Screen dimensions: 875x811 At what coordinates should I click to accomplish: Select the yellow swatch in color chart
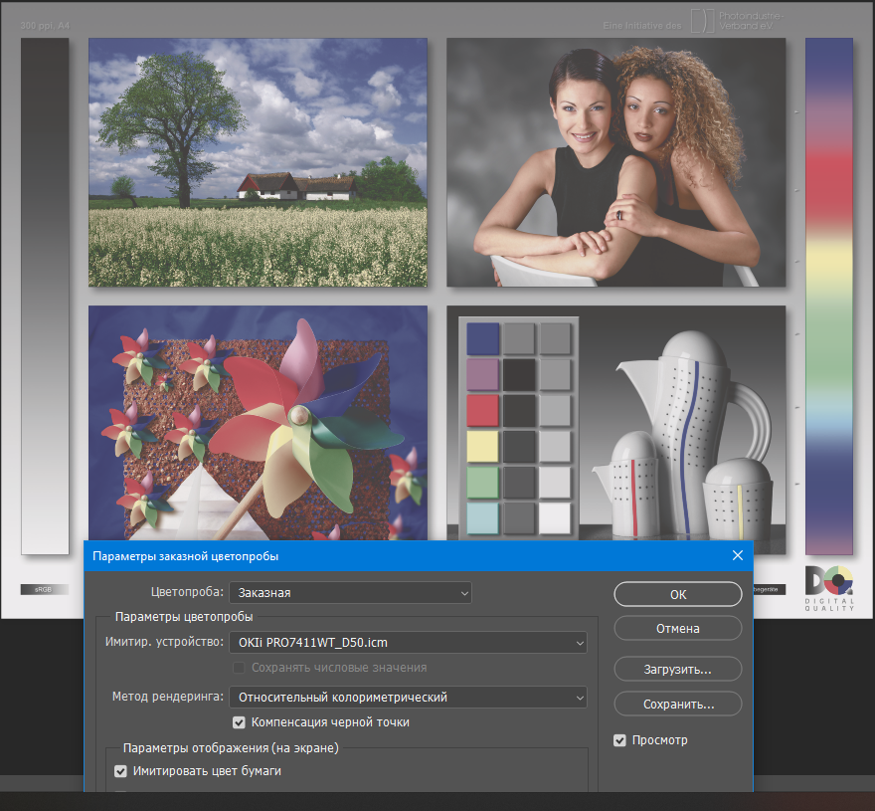[482, 446]
